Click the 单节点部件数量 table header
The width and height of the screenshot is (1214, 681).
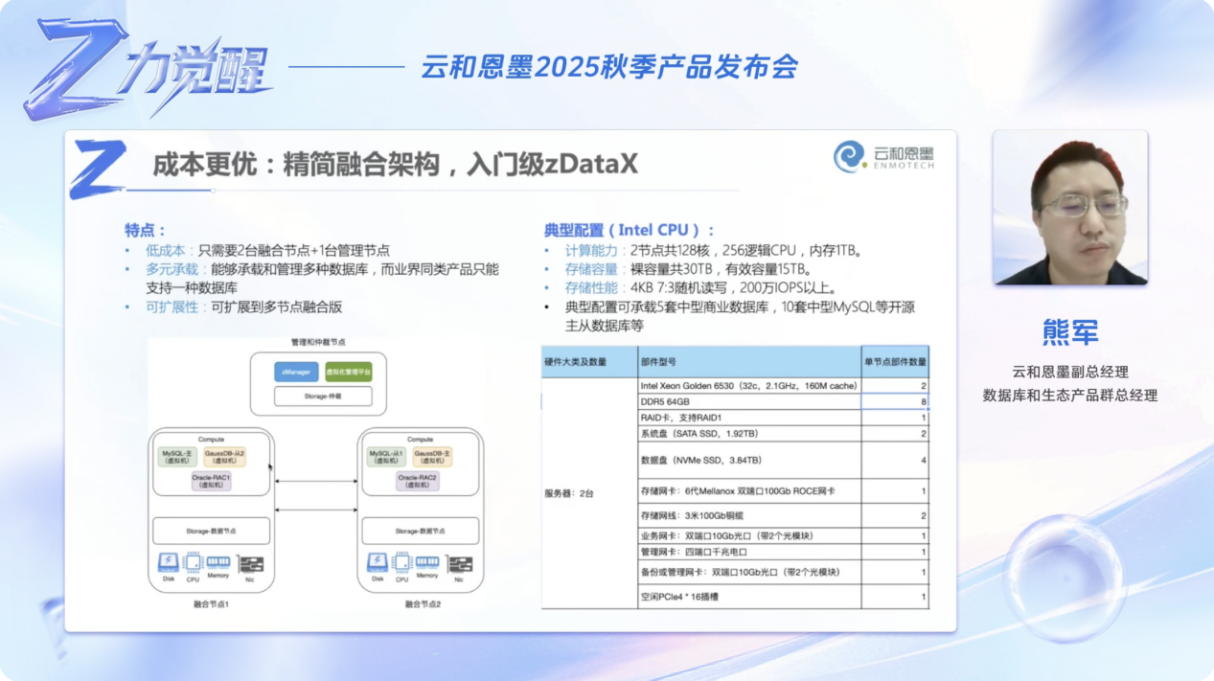894,362
